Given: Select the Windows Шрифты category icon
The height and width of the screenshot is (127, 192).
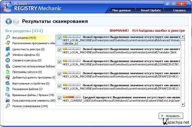Looking at the screenshot, I should [x=8, y=55].
